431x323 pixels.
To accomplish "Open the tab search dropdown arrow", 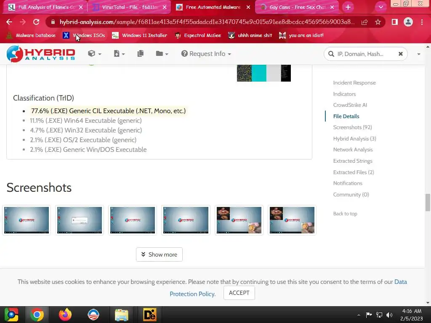I will point(380,7).
